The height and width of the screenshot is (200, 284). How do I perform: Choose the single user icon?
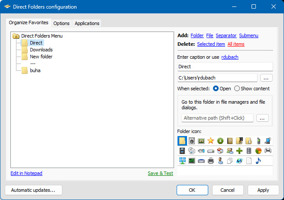click(x=220, y=160)
